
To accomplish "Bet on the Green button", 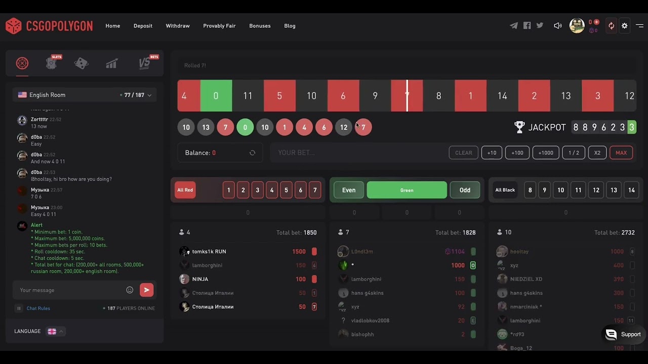I will coord(407,190).
